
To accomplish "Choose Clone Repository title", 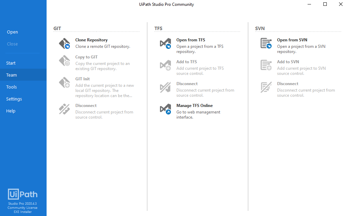I will tap(91, 40).
